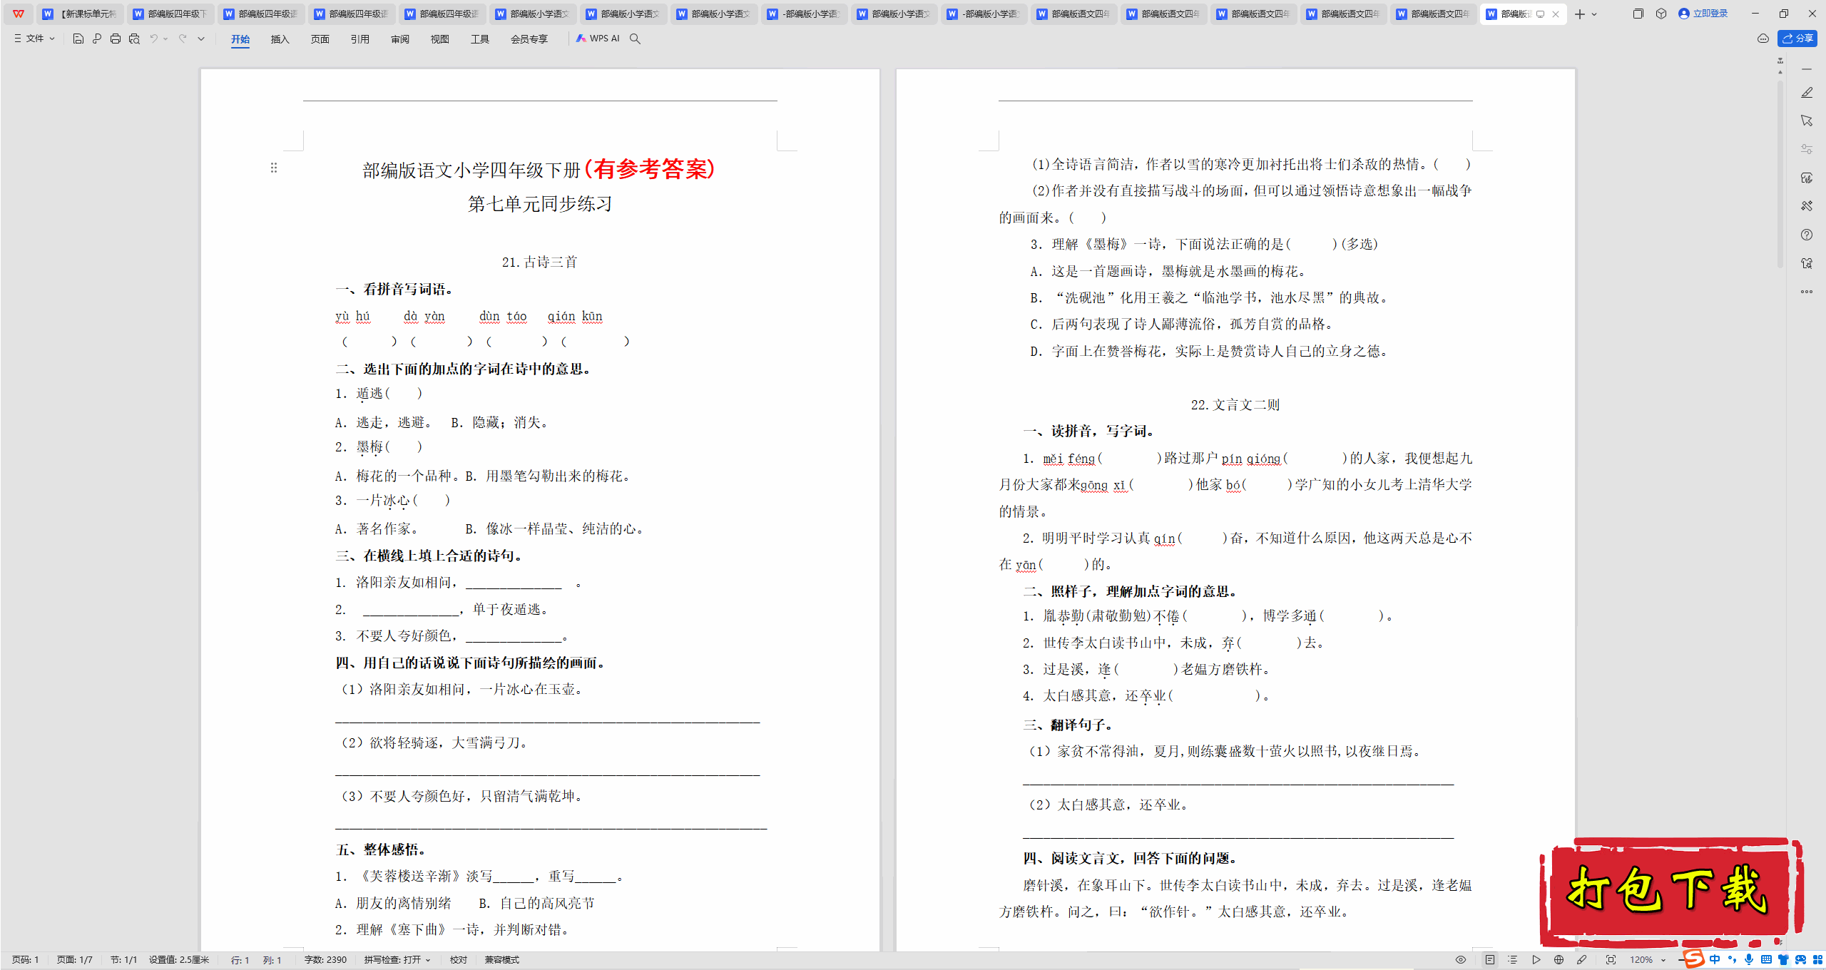Open the tab manager windows icon

pyautogui.click(x=1638, y=14)
